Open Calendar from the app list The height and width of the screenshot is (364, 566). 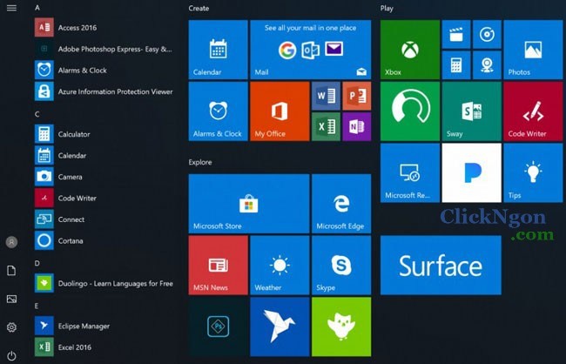point(104,155)
